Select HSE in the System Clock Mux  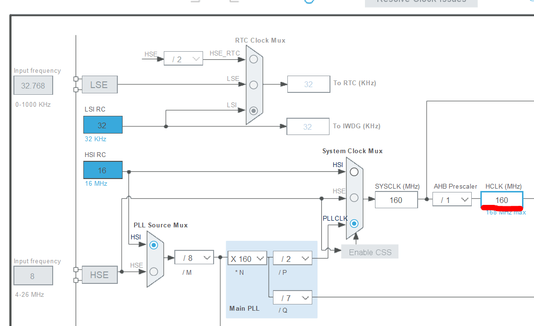[353, 197]
